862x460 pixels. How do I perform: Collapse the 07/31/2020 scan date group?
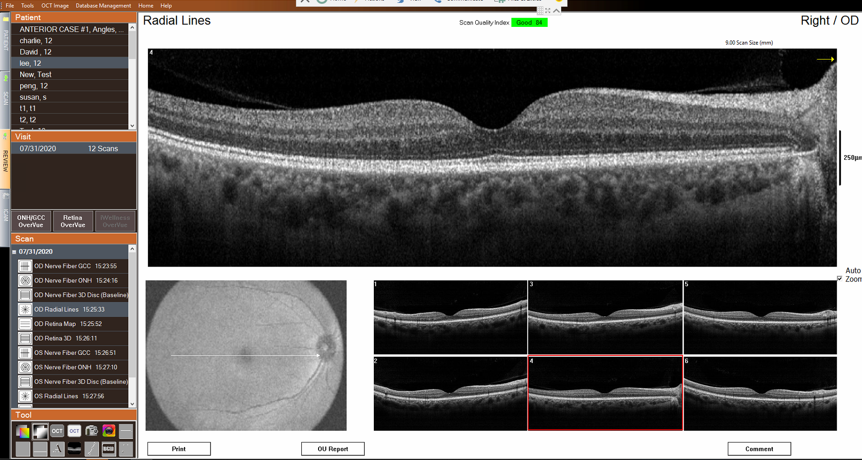pyautogui.click(x=14, y=252)
